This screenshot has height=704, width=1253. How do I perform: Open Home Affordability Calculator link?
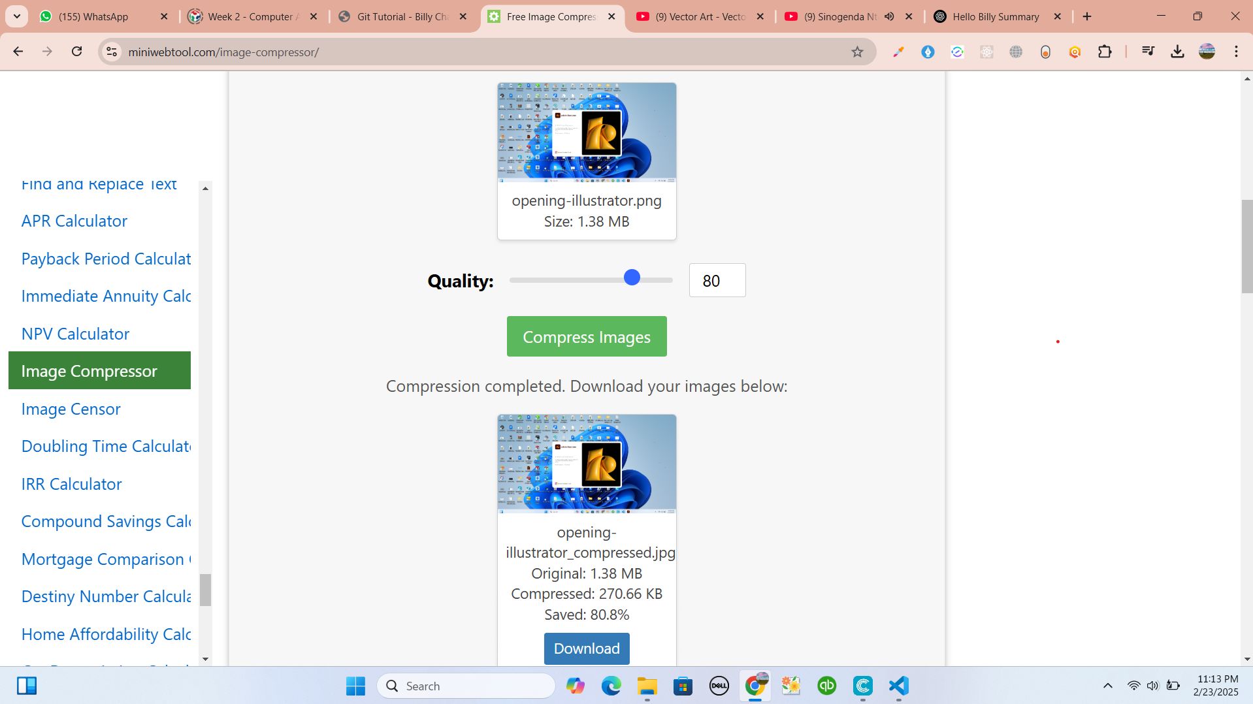point(106,634)
